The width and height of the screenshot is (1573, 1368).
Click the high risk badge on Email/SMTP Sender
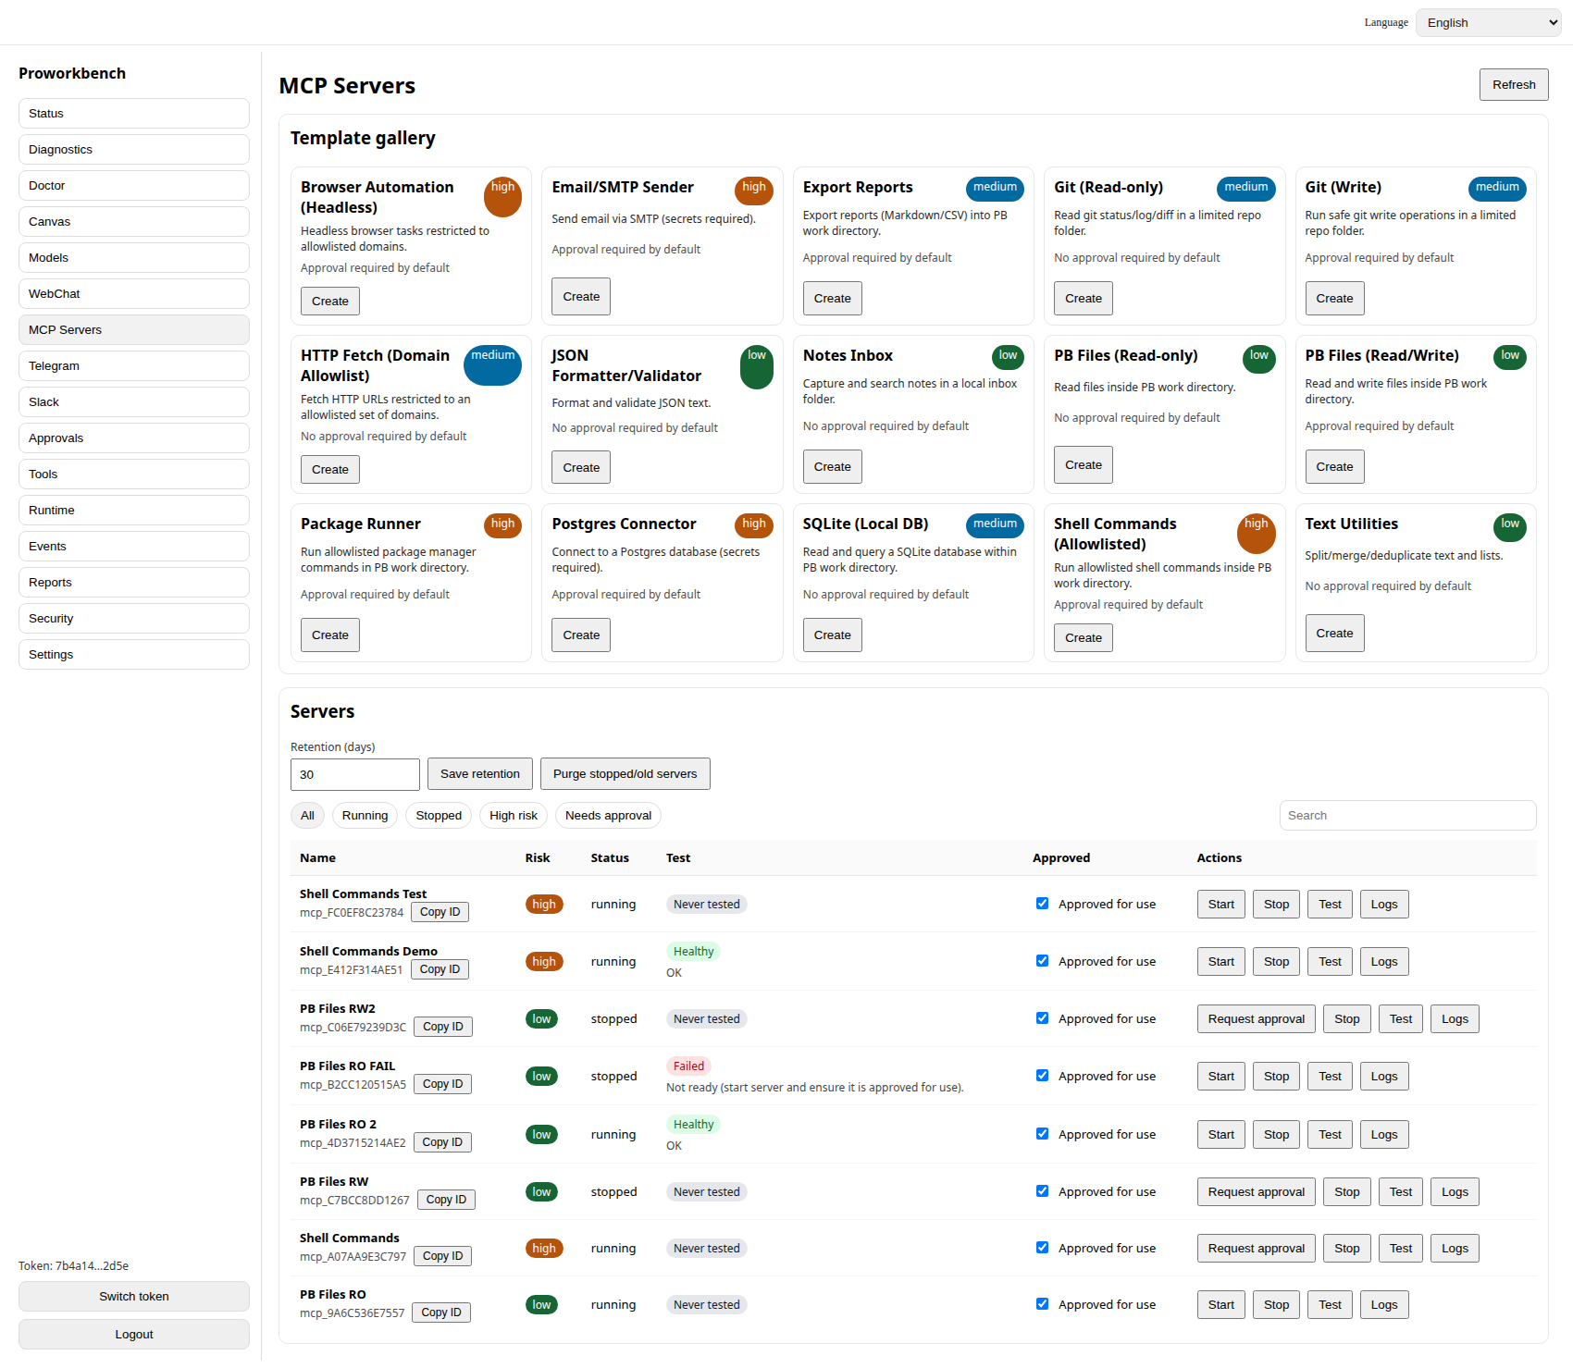pyautogui.click(x=754, y=189)
